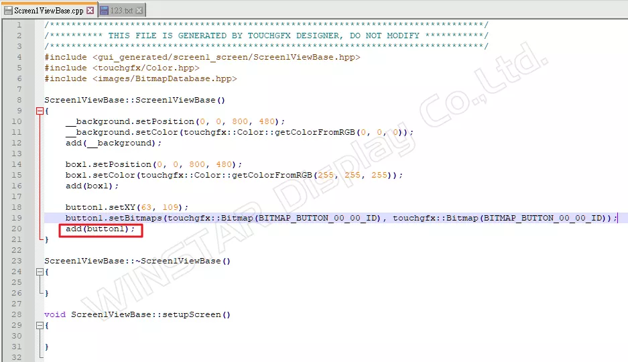This screenshot has width=628, height=362.
Task: Click line number 19 in the margin
Action: pos(17,218)
